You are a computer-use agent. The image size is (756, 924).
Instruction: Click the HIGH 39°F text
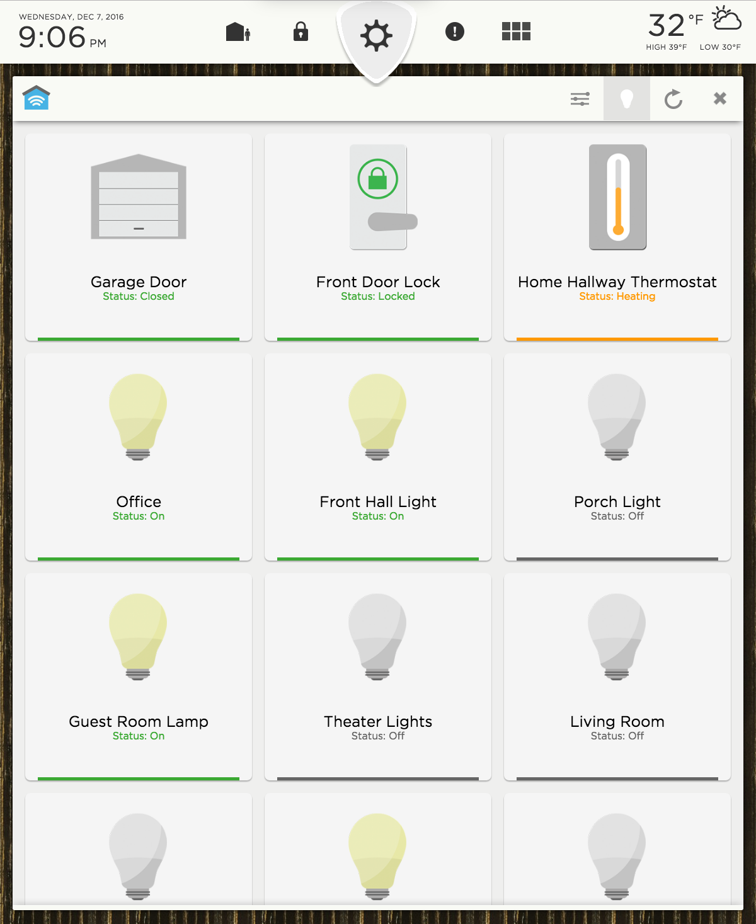coord(667,47)
